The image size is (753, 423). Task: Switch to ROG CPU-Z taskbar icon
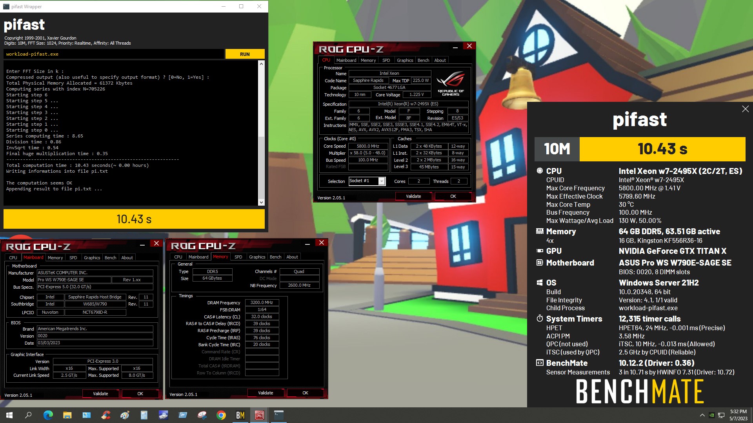pos(259,415)
